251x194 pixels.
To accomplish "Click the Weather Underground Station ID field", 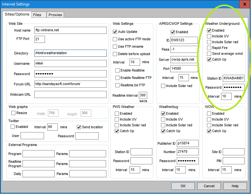I will 233,78.
